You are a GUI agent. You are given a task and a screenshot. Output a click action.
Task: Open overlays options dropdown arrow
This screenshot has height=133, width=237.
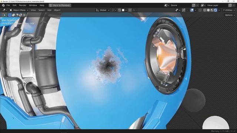pyautogui.click(x=196, y=10)
